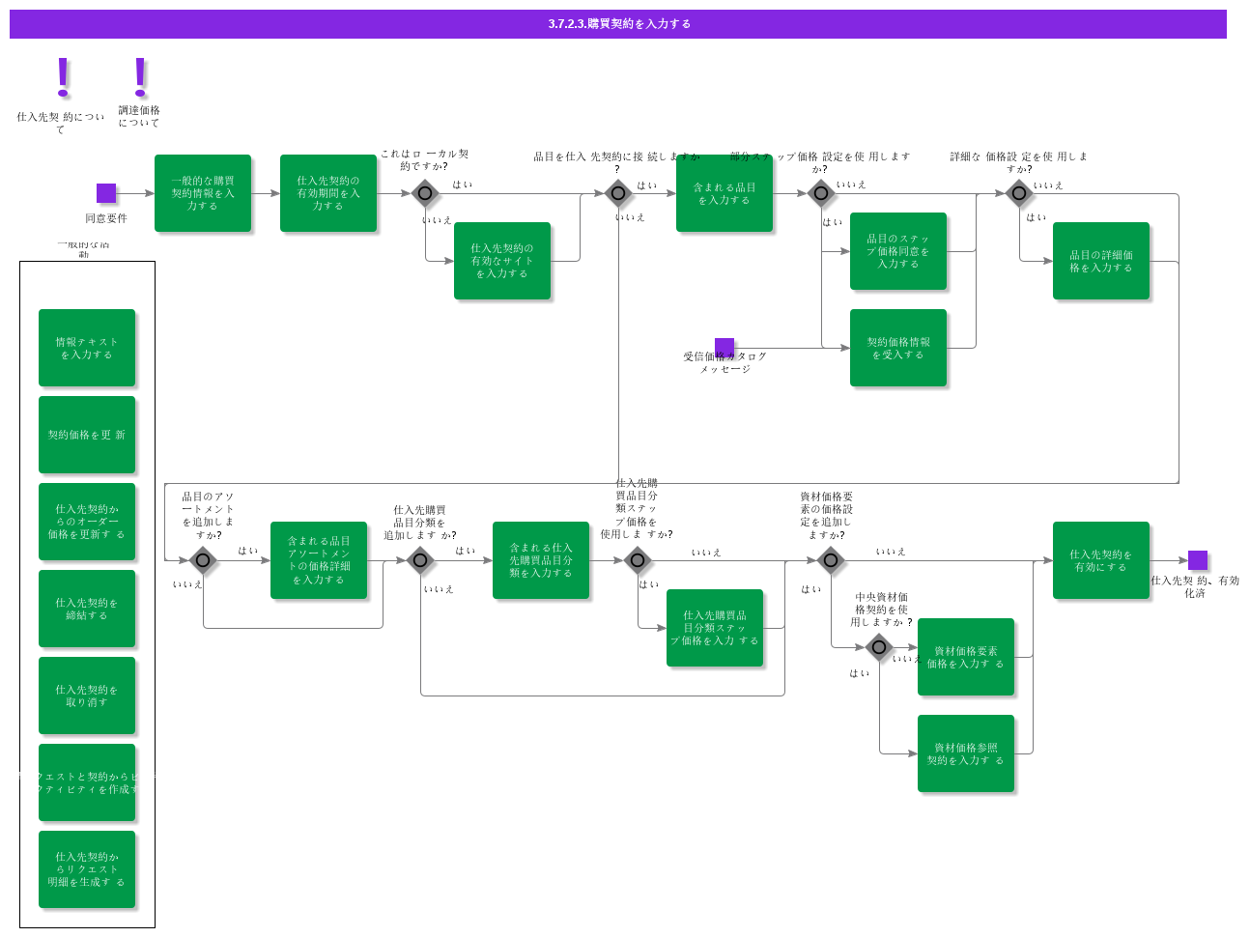Image resolution: width=1250 pixels, height=937 pixels.
Task: Open the 仕入先契約を有効にする step
Action: tap(1101, 560)
